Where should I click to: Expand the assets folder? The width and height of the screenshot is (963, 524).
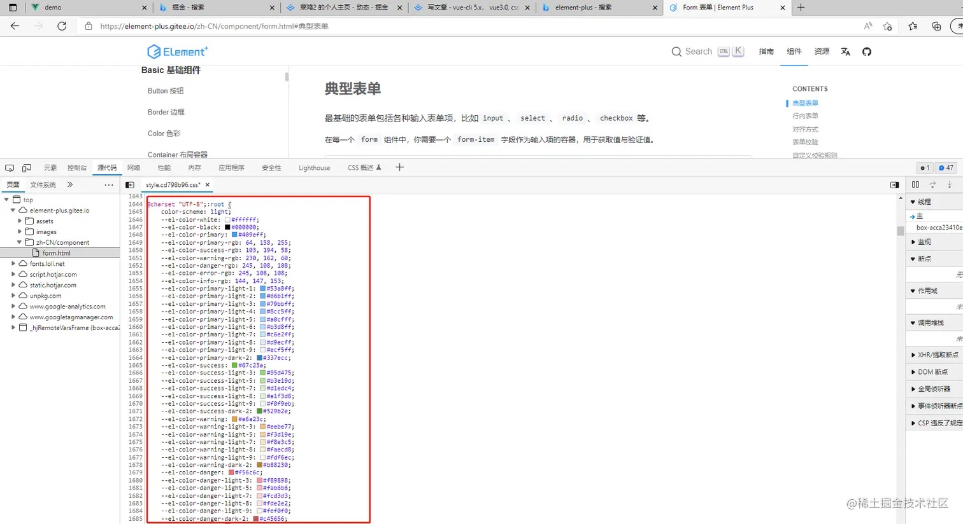[x=20, y=221]
